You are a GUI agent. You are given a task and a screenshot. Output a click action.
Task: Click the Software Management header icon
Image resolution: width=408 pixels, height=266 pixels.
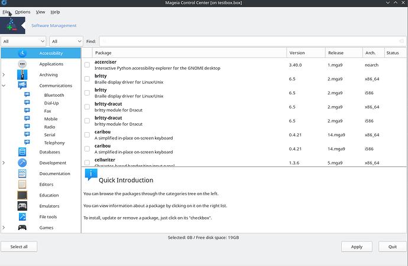[x=12, y=25]
